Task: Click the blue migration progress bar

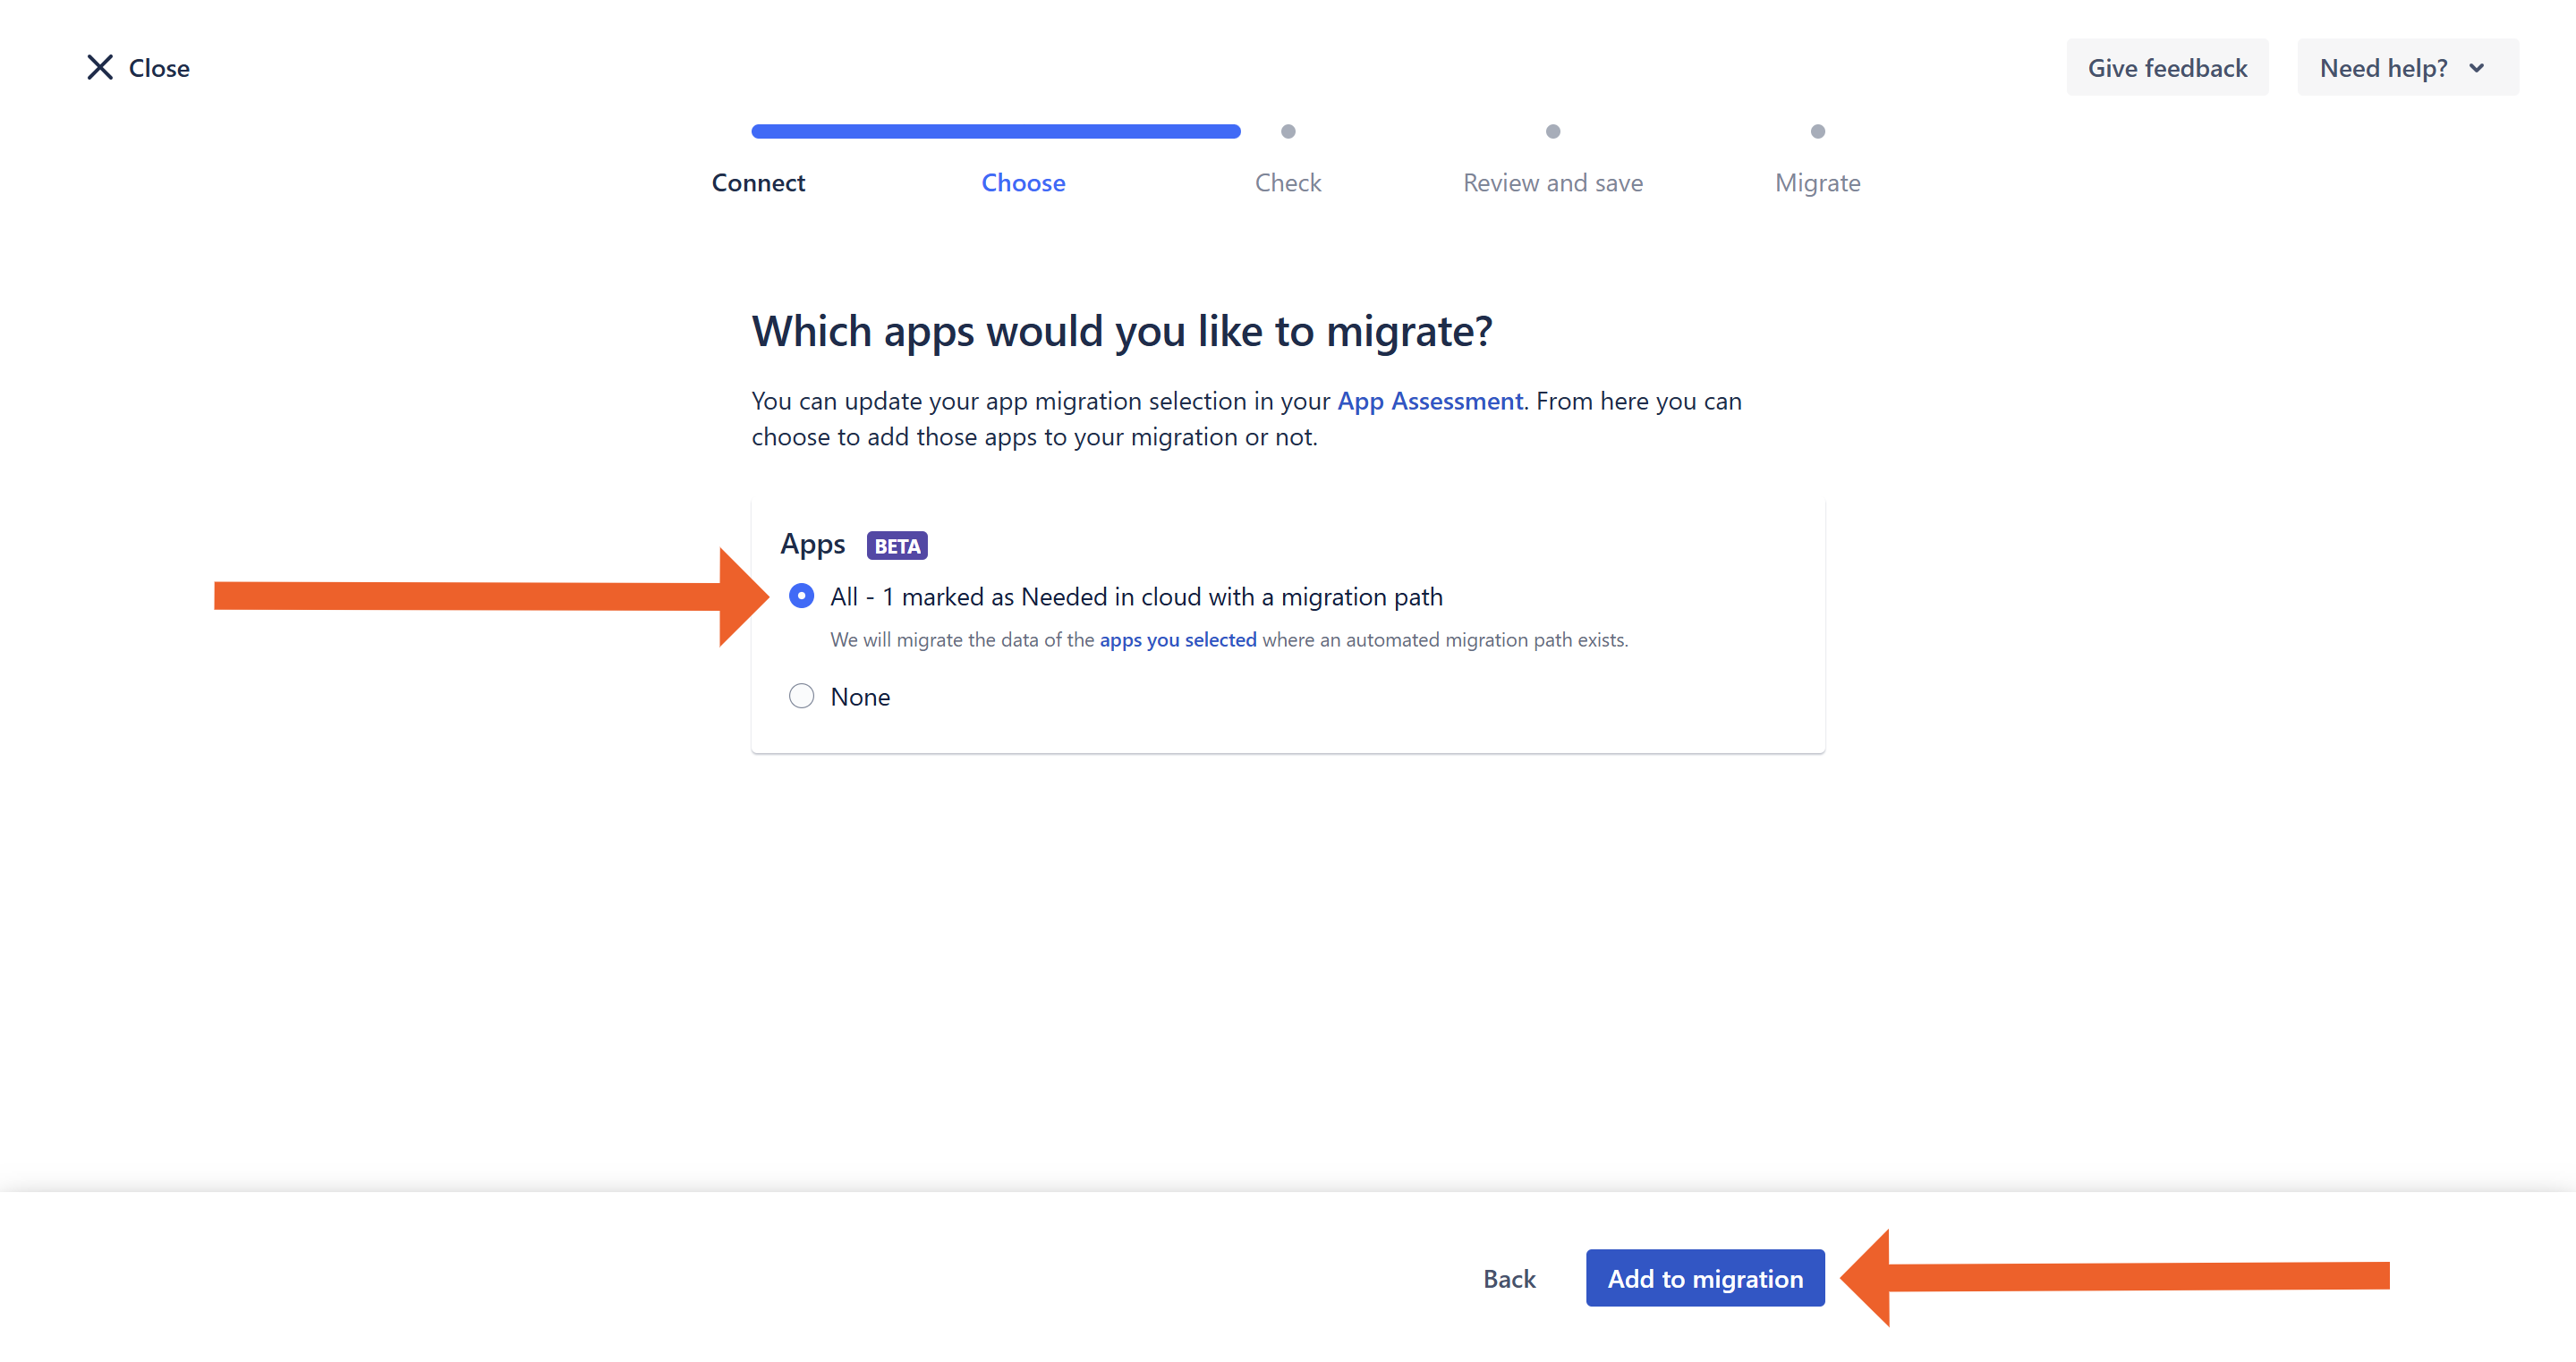Action: pos(995,131)
